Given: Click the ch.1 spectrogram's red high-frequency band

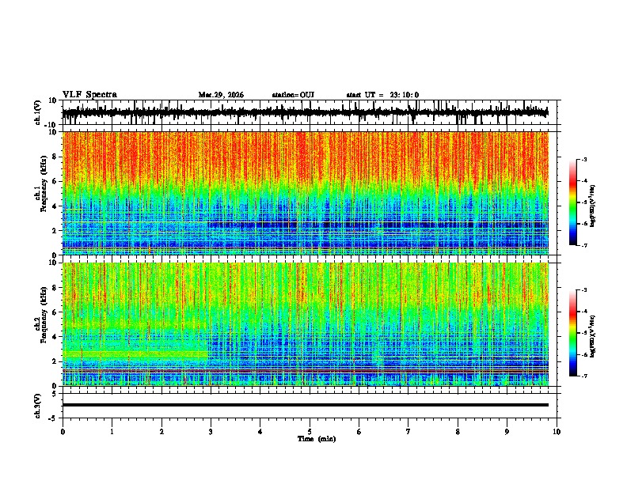Looking at the screenshot, I should (305, 156).
